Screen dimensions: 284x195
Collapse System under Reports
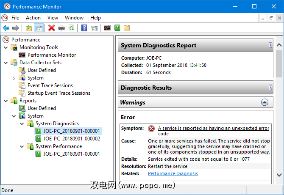pos(14,116)
